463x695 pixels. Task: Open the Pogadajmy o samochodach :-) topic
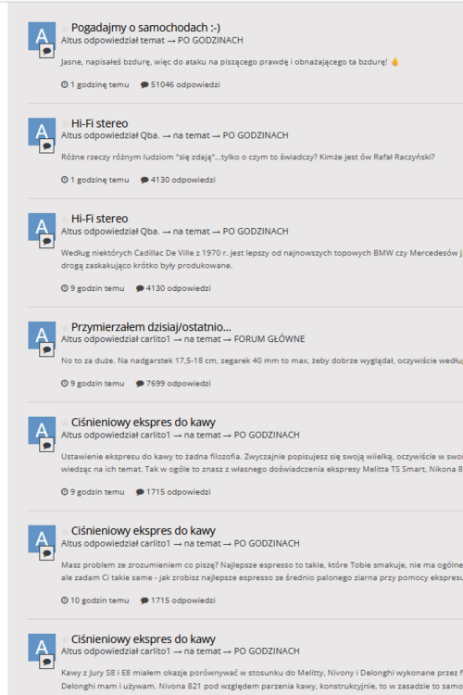[145, 28]
